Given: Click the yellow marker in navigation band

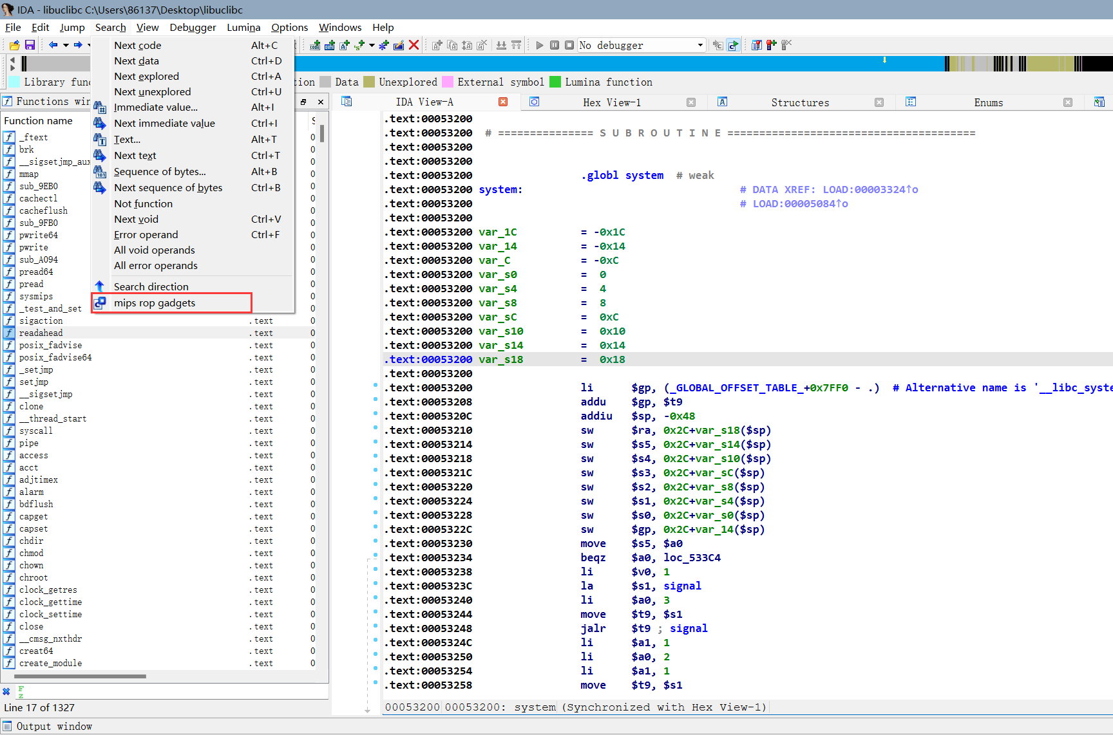Looking at the screenshot, I should click(x=884, y=60).
